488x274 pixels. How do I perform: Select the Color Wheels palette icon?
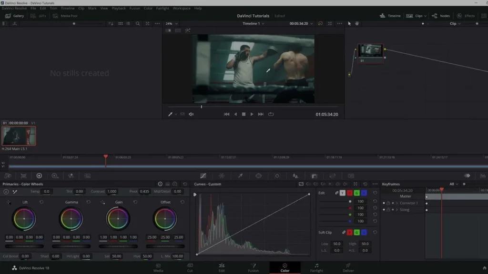coord(39,176)
